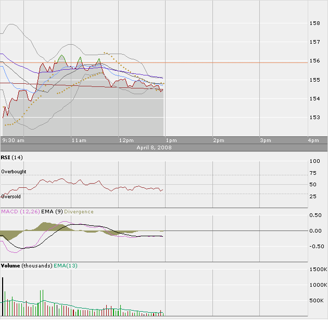Click the 75 value on RSI axis
The image size is (328, 320).
click(313, 173)
